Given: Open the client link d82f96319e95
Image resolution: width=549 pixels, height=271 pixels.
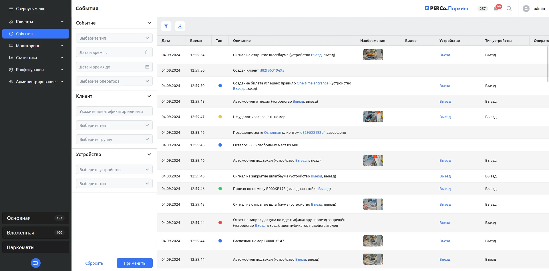Looking at the screenshot, I should pyautogui.click(x=272, y=70).
